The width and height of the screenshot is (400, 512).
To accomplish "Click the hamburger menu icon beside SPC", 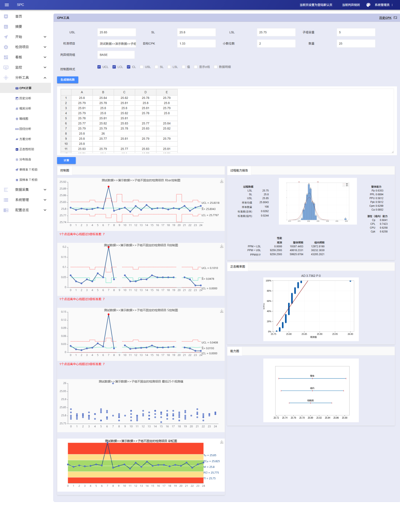I will pos(7,5).
